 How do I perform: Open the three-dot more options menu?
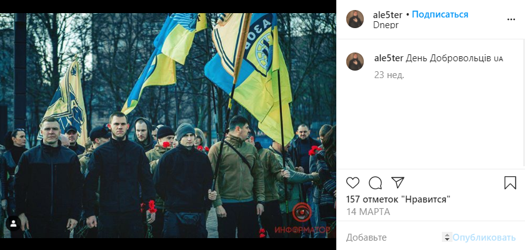[x=511, y=20]
